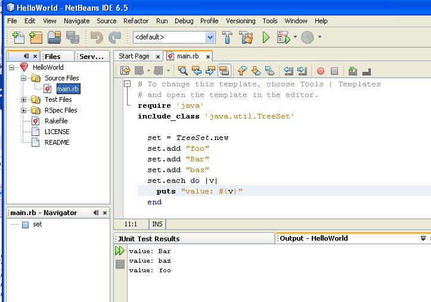Click the Undo arrow icon
The height and width of the screenshot is (302, 431).
pos(97,38)
